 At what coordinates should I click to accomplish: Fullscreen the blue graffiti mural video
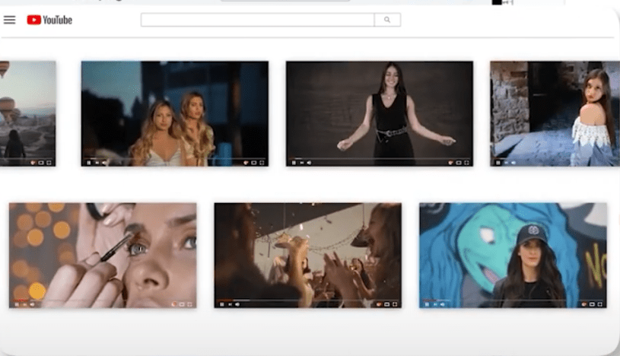point(601,304)
